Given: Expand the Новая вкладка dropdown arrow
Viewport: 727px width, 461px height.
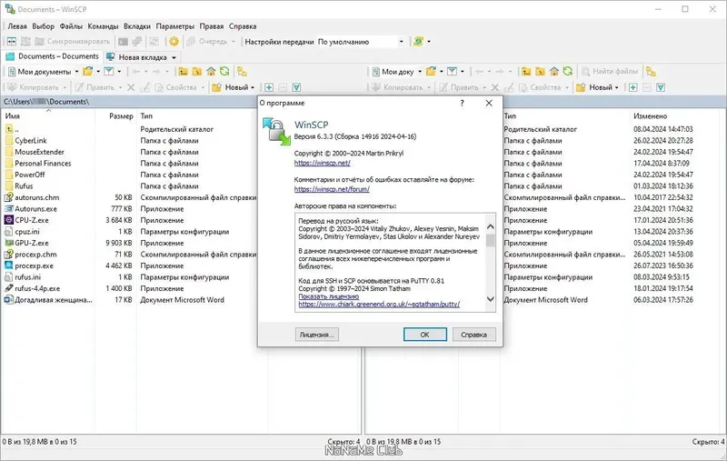Looking at the screenshot, I should click(174, 57).
